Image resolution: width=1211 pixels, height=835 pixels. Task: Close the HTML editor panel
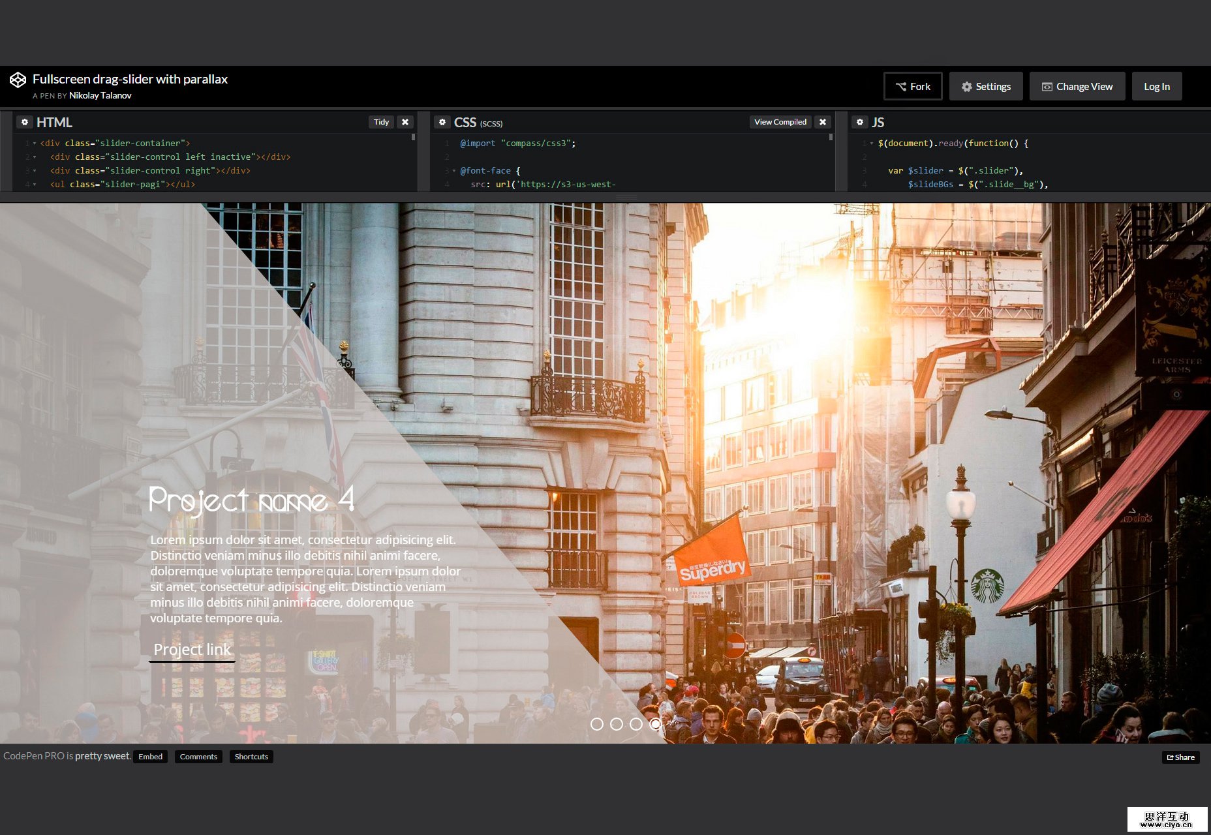(406, 121)
